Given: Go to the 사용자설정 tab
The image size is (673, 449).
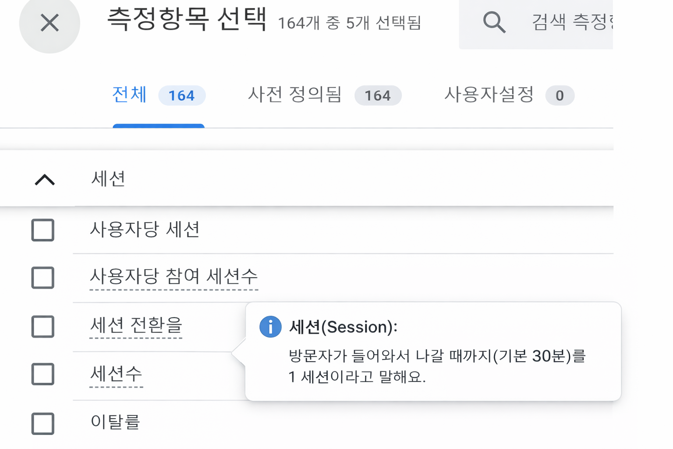Looking at the screenshot, I should click(489, 95).
